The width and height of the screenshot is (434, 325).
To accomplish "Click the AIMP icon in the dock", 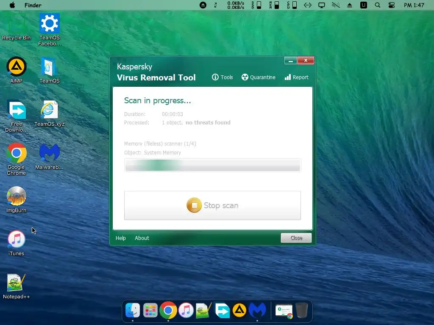I will point(239,310).
